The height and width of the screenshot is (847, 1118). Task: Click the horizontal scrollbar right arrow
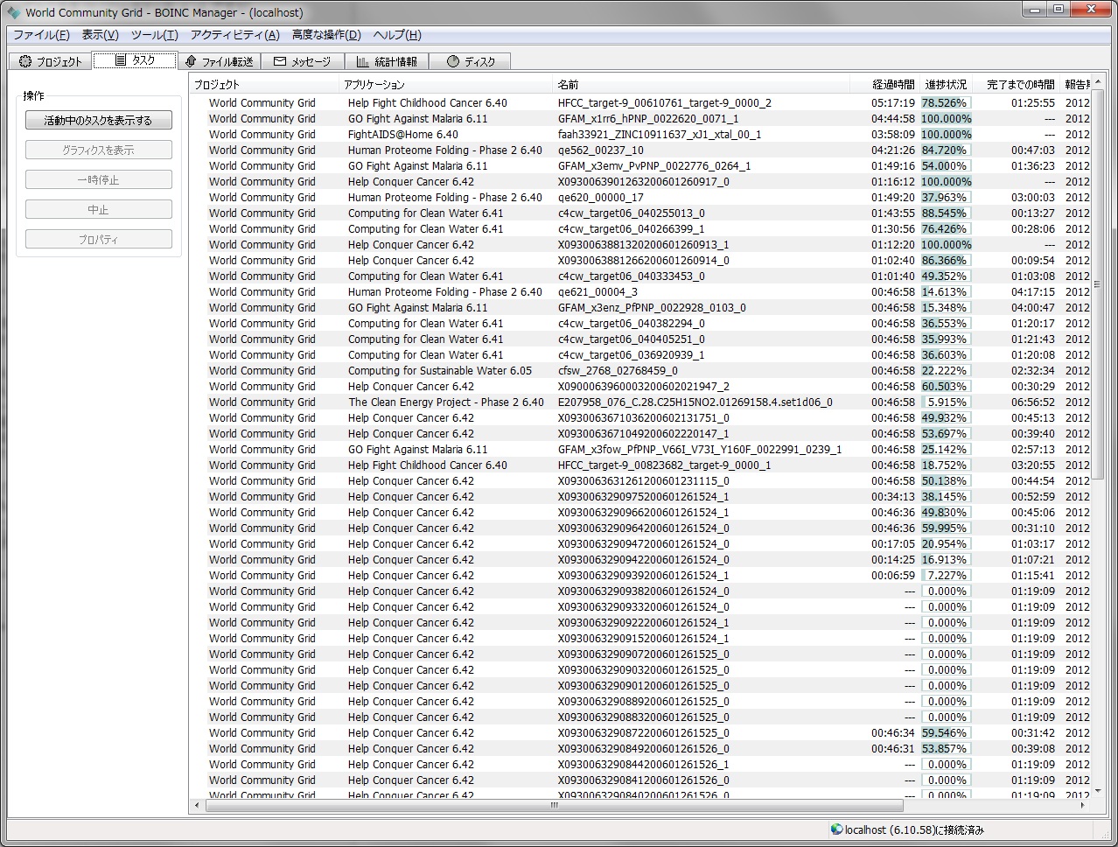pyautogui.click(x=1083, y=805)
